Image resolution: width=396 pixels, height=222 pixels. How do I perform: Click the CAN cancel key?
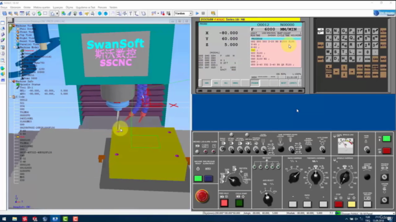(376, 59)
